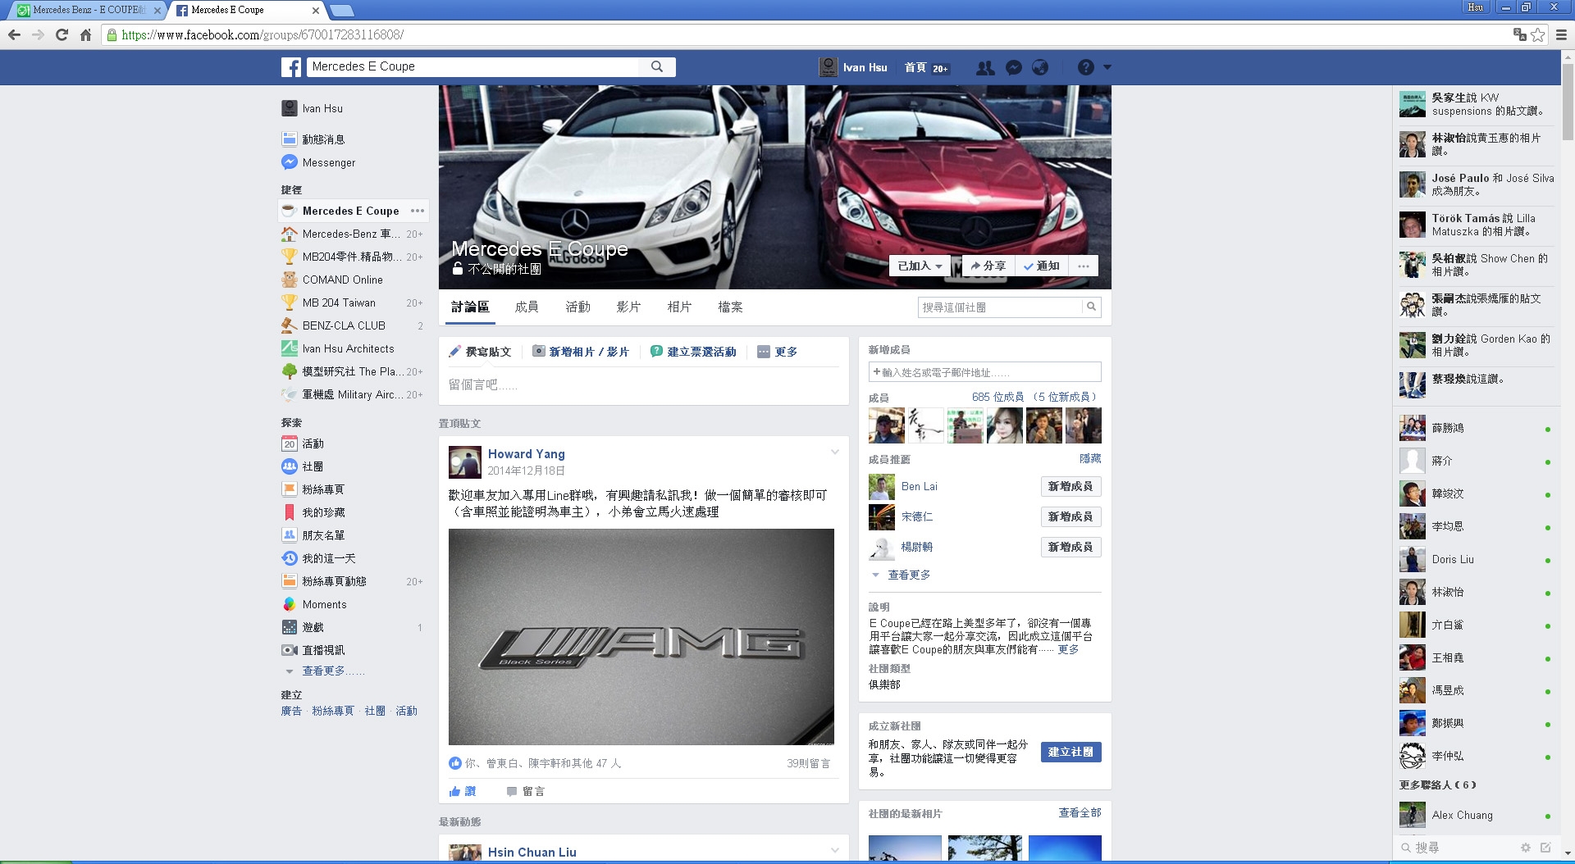Go to browser home icon
Screen dimensions: 1575x864
[85, 34]
